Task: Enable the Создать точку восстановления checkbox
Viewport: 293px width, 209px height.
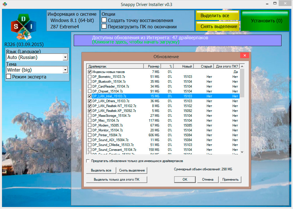Action: pos(104,20)
